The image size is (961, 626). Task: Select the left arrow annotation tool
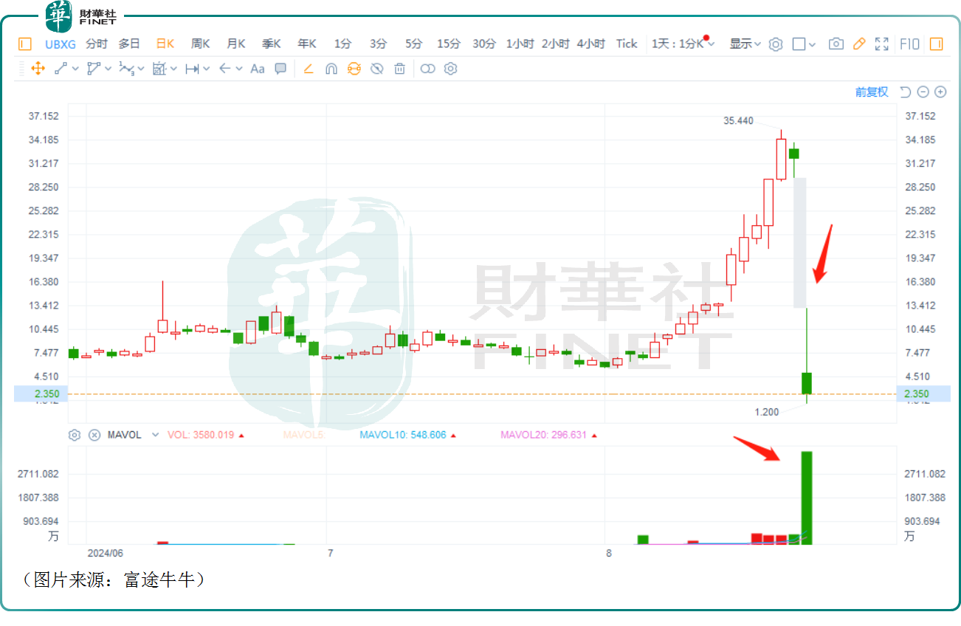tap(224, 69)
